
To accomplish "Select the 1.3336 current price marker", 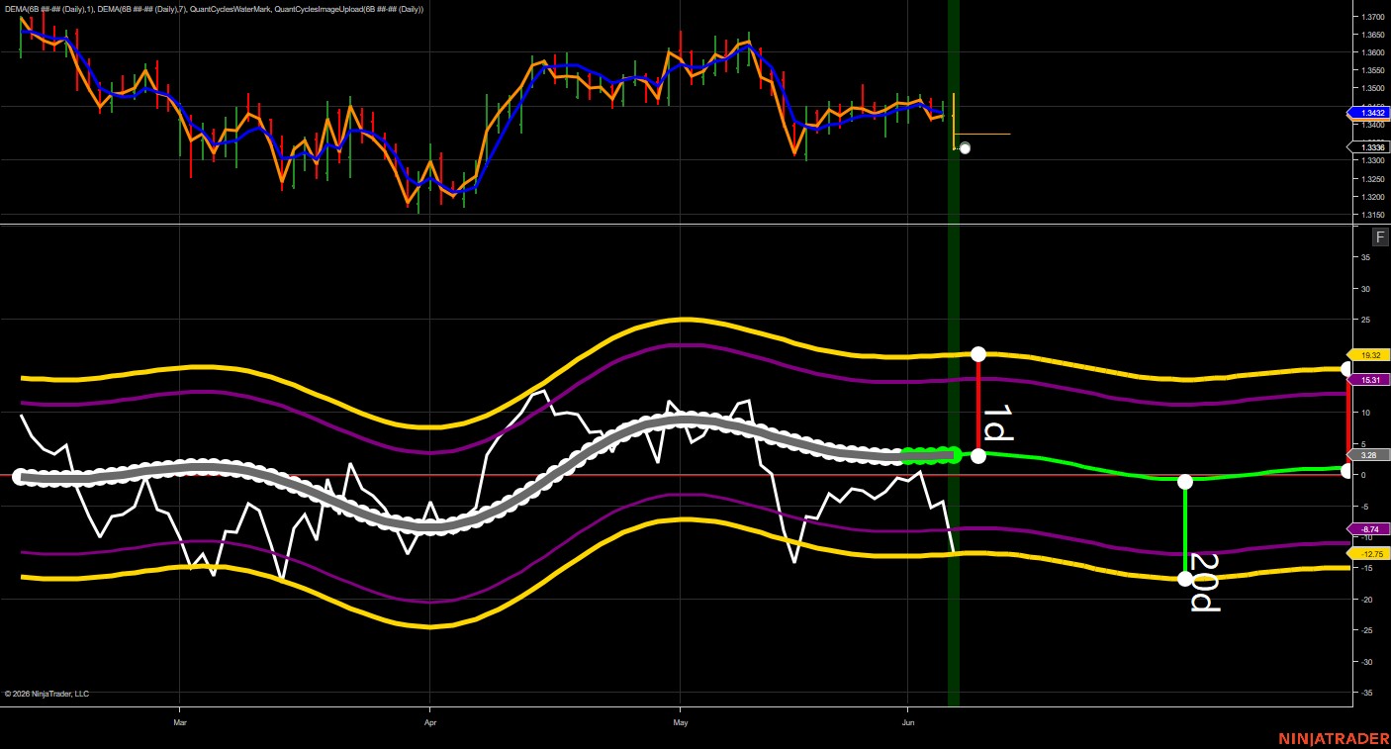I will point(1369,147).
